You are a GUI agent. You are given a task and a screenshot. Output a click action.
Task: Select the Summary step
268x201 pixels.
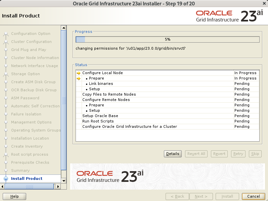point(20,170)
